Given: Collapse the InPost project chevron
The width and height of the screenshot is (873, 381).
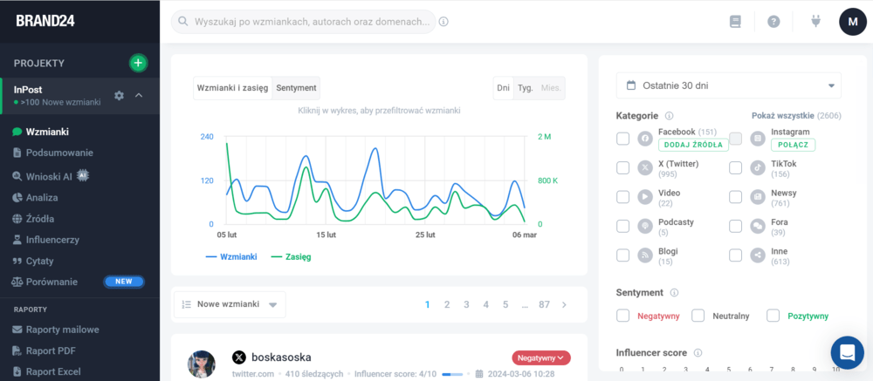Looking at the screenshot, I should pos(139,95).
